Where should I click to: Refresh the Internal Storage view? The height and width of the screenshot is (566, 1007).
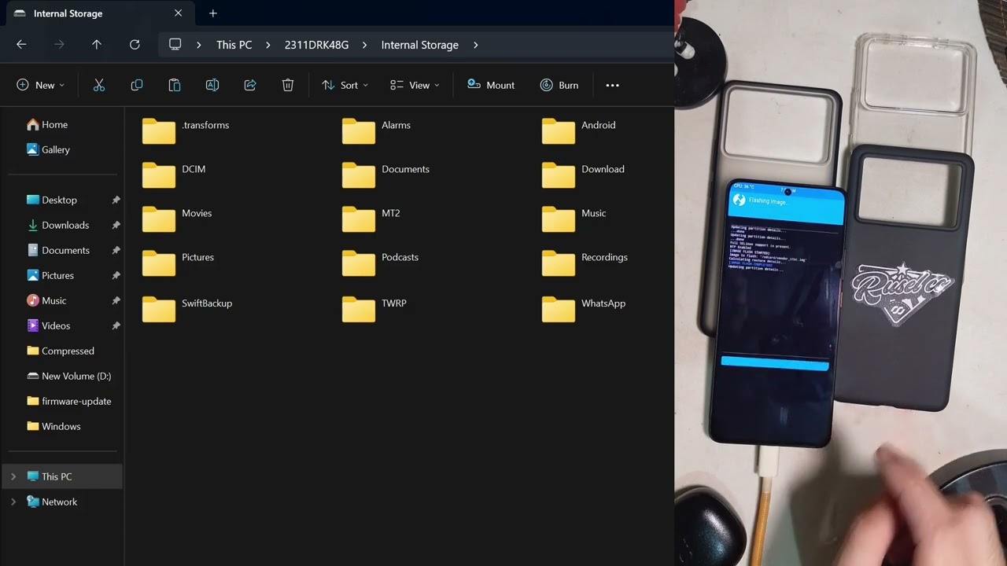(135, 45)
